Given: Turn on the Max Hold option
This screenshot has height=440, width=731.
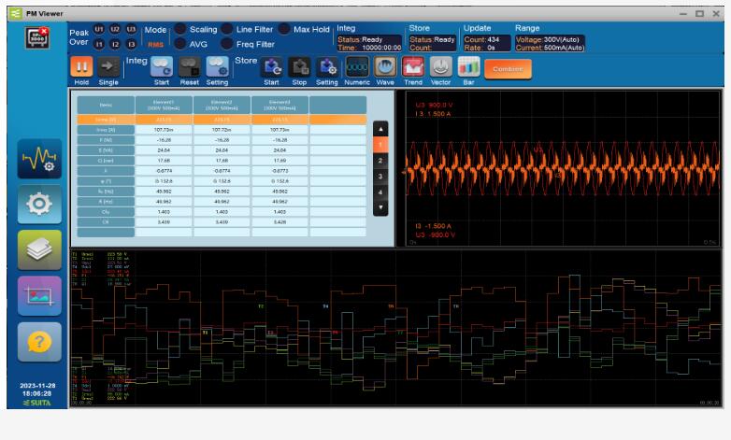Looking at the screenshot, I should tap(284, 30).
